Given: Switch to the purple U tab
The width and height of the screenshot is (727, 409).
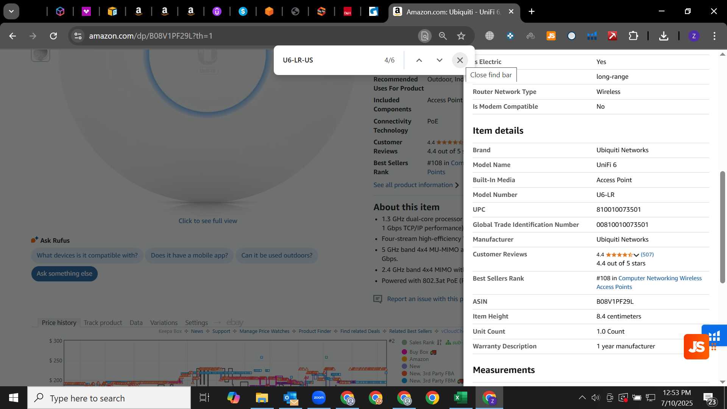Looking at the screenshot, I should click(x=217, y=11).
